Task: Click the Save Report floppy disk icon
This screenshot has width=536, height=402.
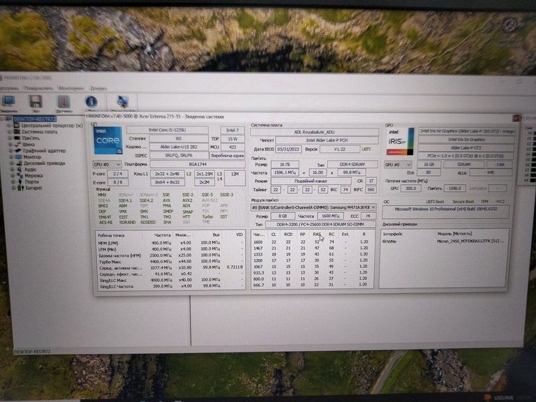Action: [x=36, y=102]
